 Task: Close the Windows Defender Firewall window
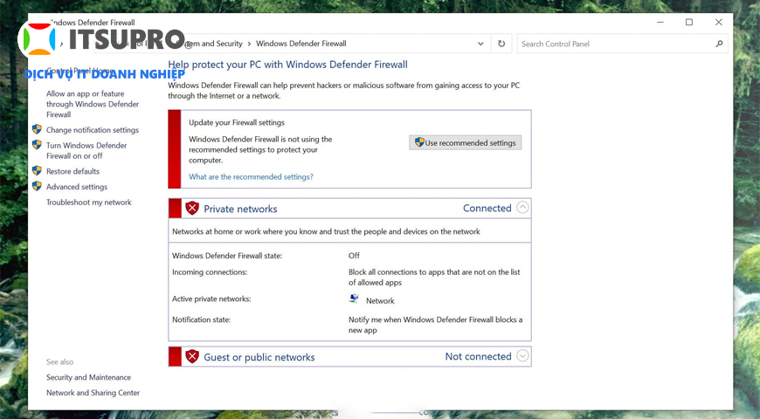click(x=719, y=23)
